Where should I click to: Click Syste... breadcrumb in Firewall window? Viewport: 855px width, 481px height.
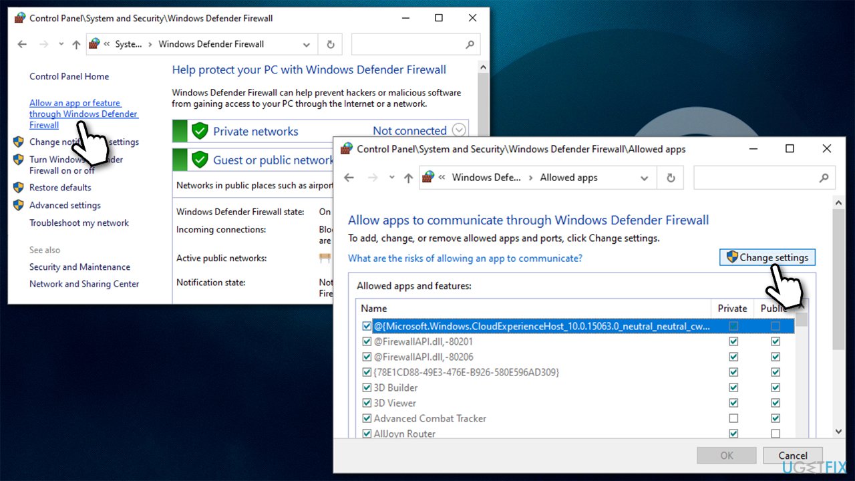click(129, 44)
